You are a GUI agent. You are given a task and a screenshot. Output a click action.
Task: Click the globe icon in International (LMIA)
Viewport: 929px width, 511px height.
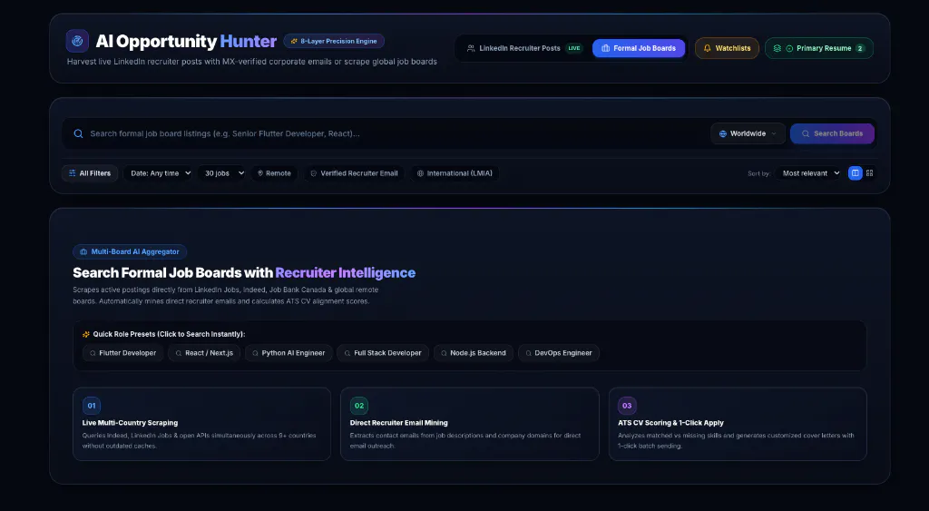coord(420,173)
